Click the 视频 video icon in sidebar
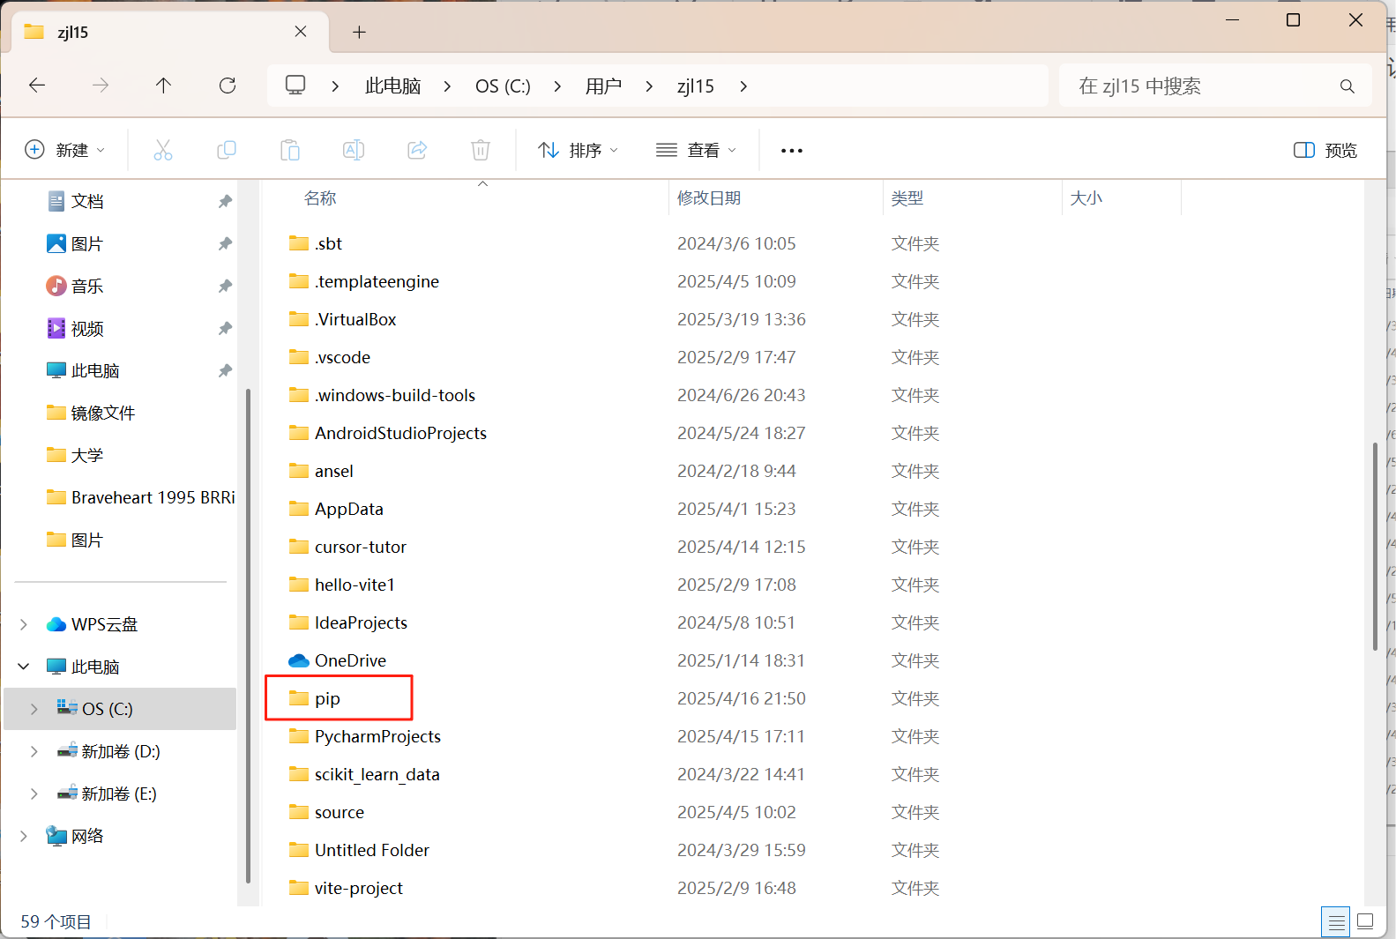The image size is (1396, 939). click(x=56, y=328)
